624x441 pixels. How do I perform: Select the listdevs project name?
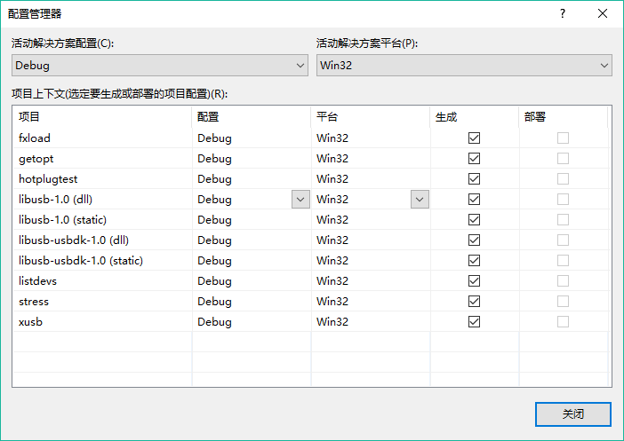[38, 281]
